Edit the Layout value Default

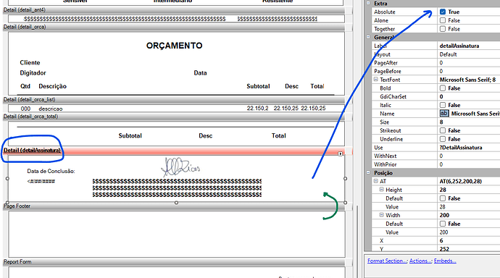[469, 54]
